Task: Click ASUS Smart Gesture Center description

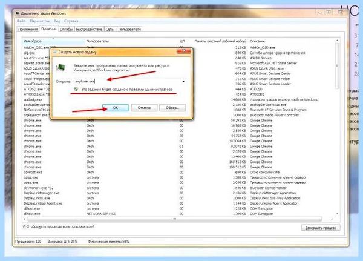Action: [x=270, y=74]
